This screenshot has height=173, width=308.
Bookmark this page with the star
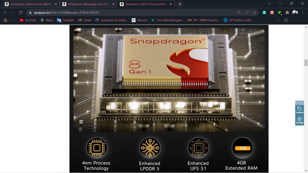(x=254, y=12)
